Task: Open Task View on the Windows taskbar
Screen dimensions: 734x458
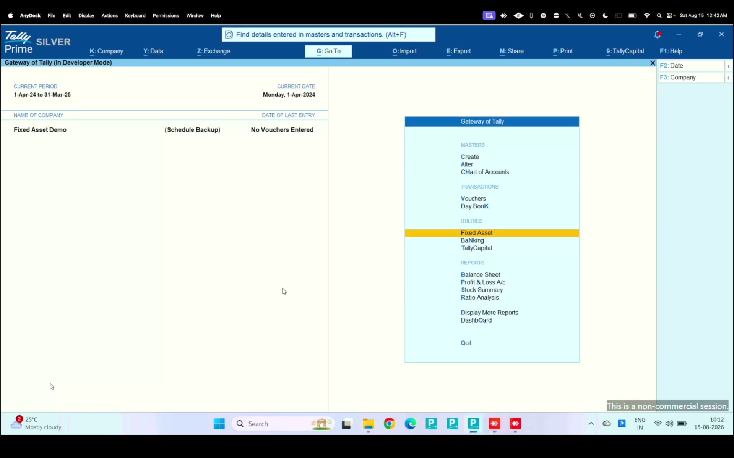Action: (x=347, y=424)
